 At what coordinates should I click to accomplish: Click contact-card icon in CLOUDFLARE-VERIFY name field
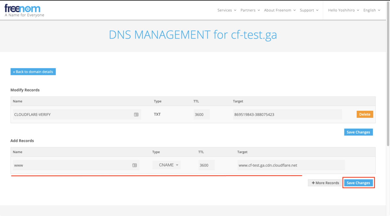tap(136, 115)
